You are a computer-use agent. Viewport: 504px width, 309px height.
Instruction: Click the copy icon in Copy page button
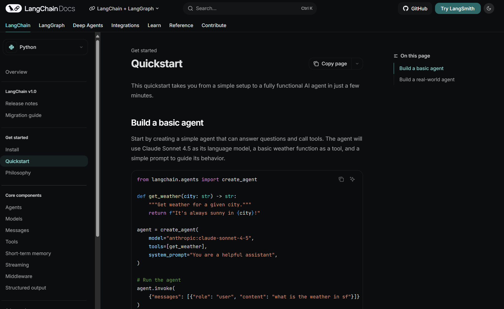click(316, 64)
